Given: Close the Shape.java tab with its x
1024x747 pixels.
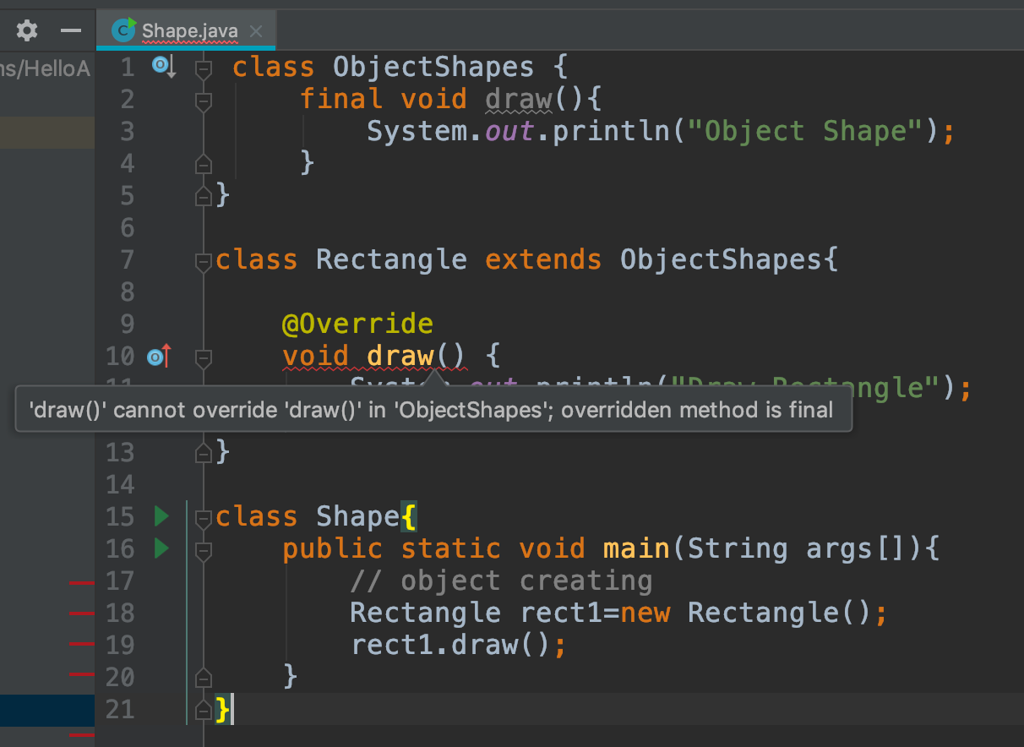Looking at the screenshot, I should (256, 30).
